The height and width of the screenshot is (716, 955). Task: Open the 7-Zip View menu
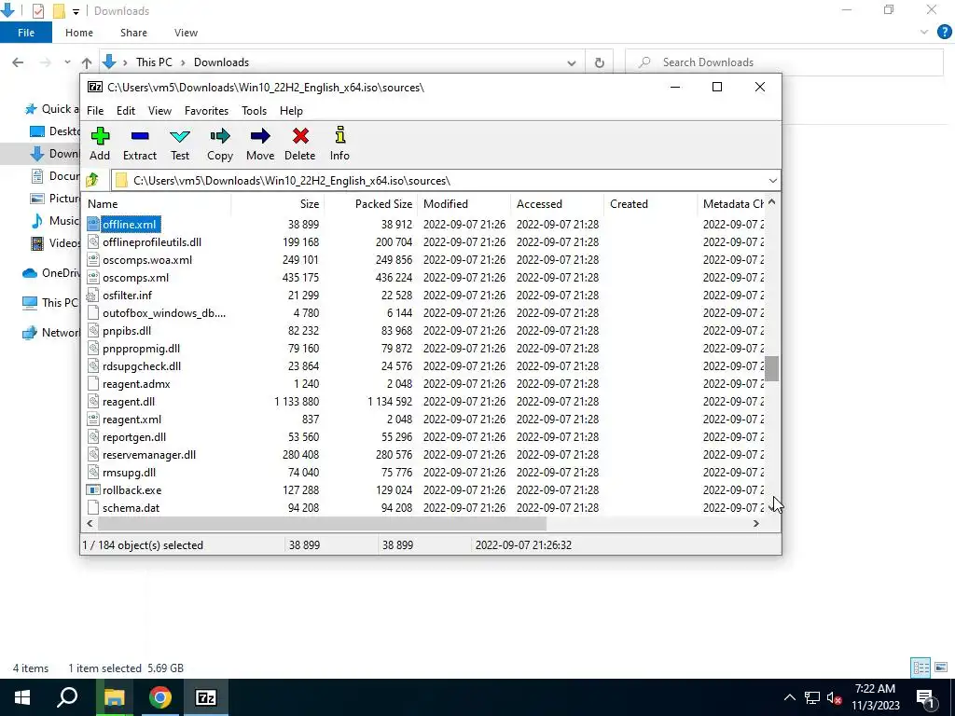(x=159, y=111)
